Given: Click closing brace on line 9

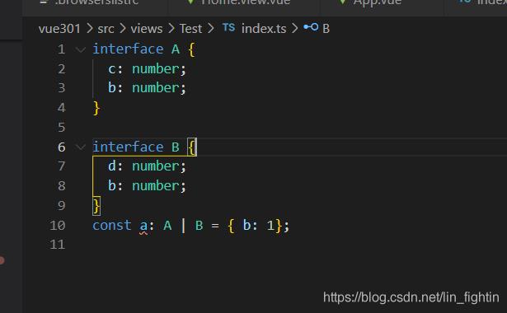Looking at the screenshot, I should [x=96, y=206].
